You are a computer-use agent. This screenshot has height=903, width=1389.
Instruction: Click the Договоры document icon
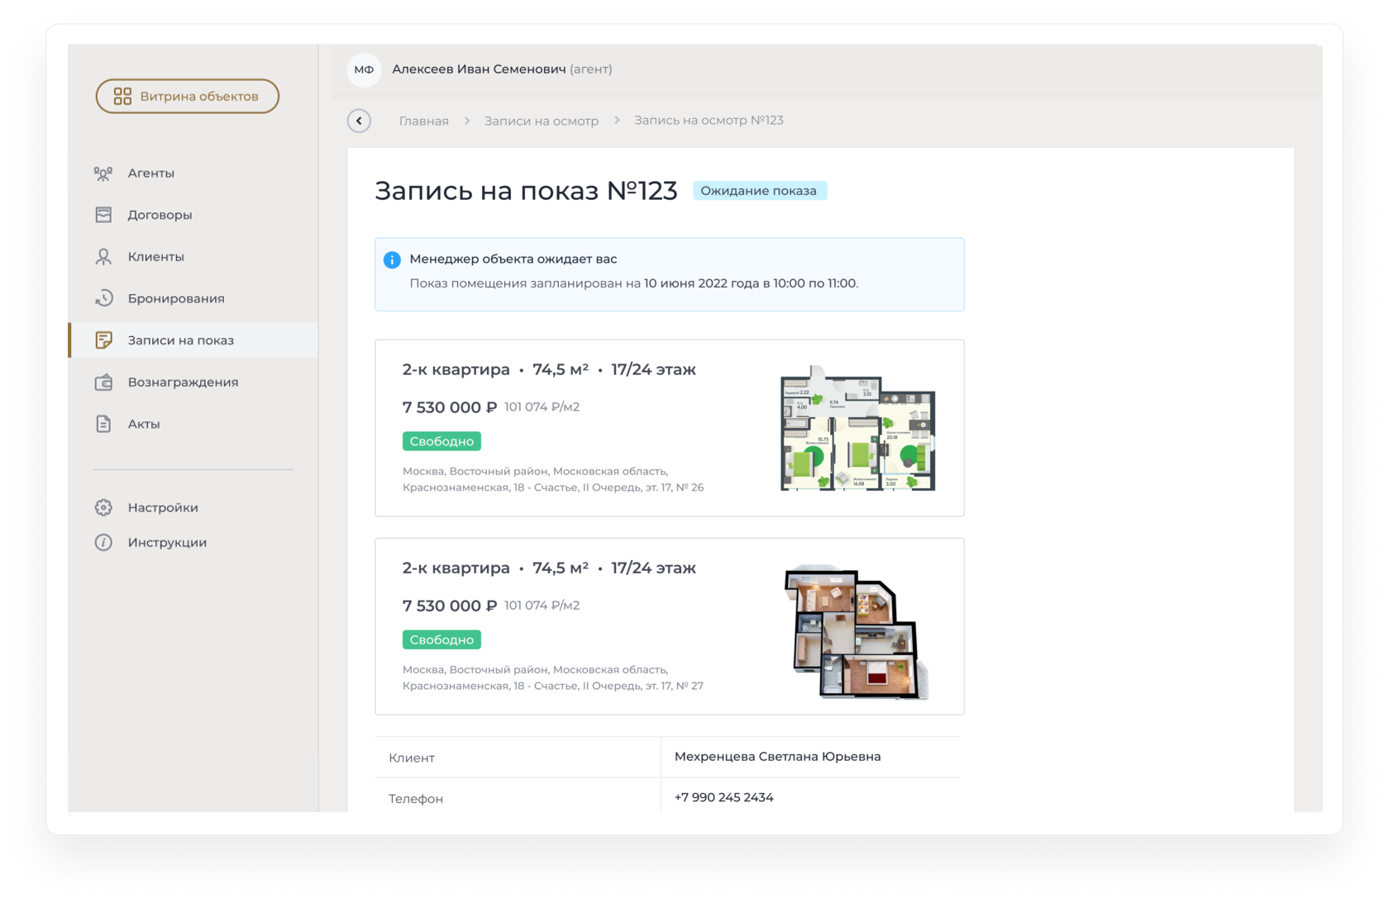(x=103, y=215)
